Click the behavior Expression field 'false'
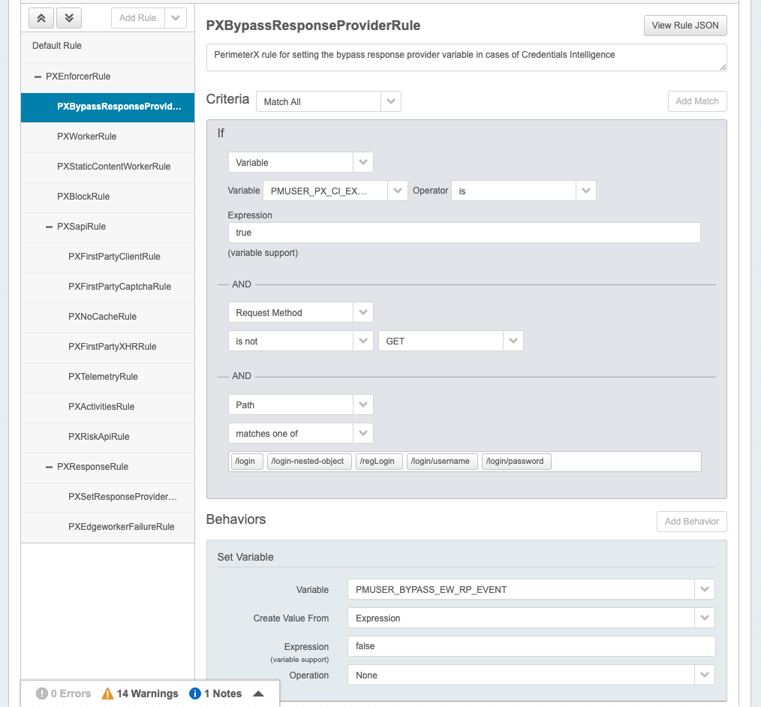The height and width of the screenshot is (707, 761). tap(531, 646)
